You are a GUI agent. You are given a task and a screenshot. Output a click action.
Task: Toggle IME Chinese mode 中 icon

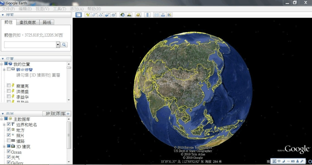279,161
